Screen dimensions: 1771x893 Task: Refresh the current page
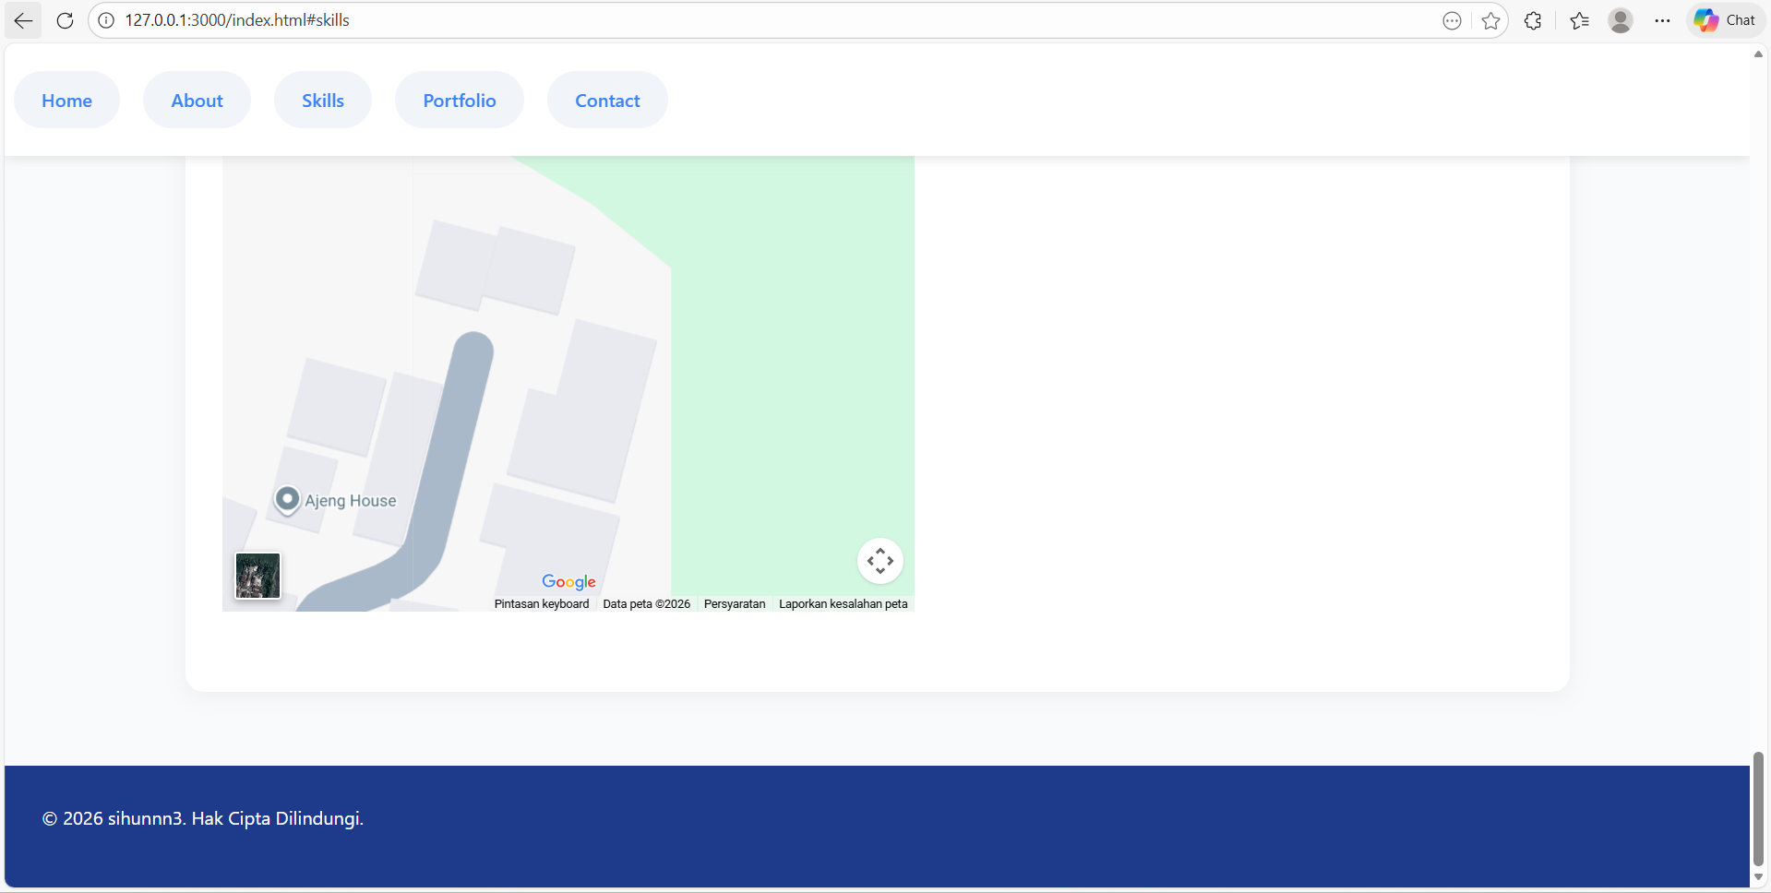pyautogui.click(x=65, y=20)
